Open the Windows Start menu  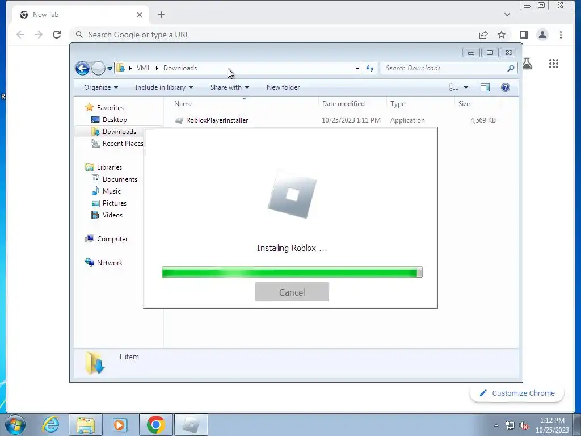[x=15, y=425]
